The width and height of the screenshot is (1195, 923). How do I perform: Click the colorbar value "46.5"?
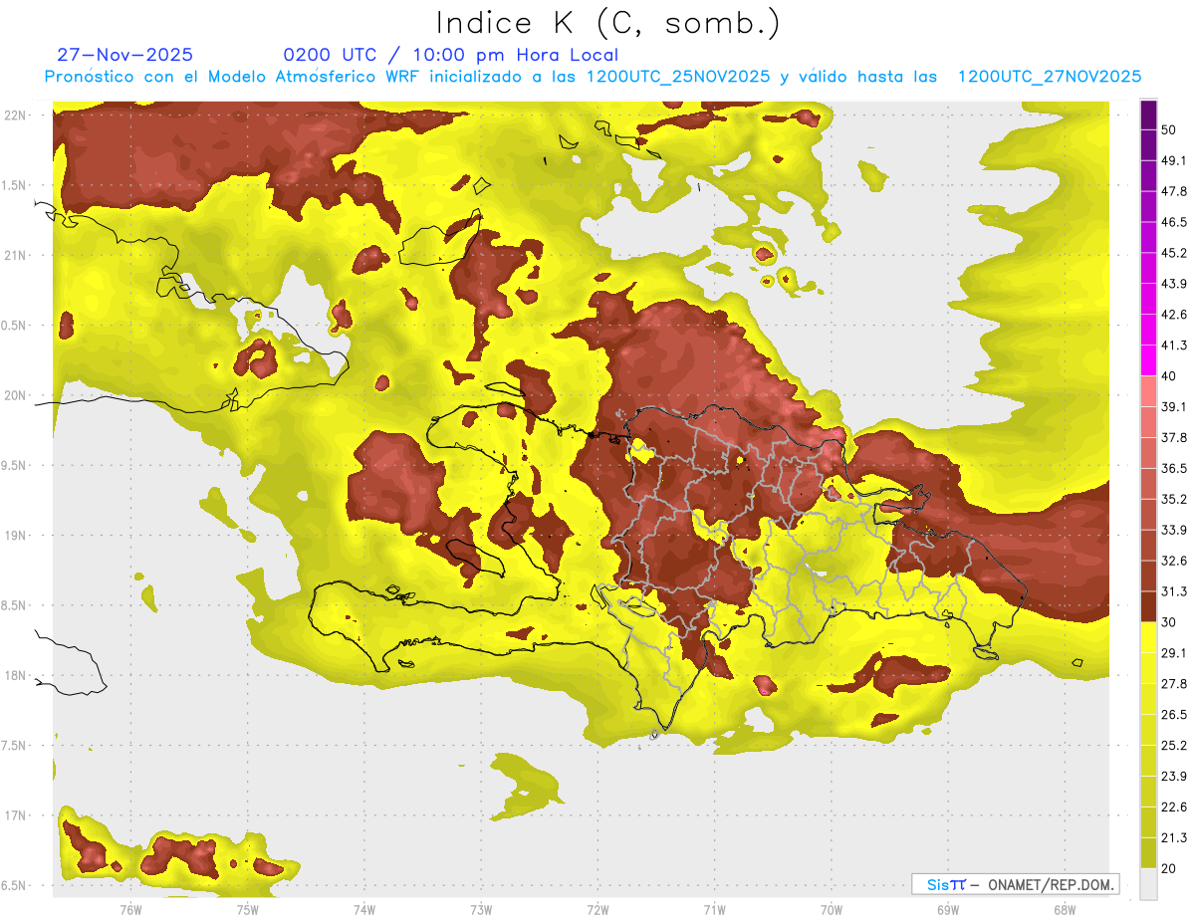click(1174, 222)
